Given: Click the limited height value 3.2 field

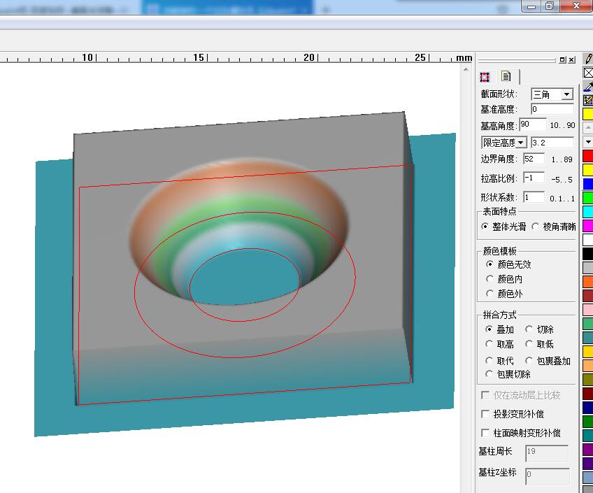Looking at the screenshot, I should coord(552,143).
